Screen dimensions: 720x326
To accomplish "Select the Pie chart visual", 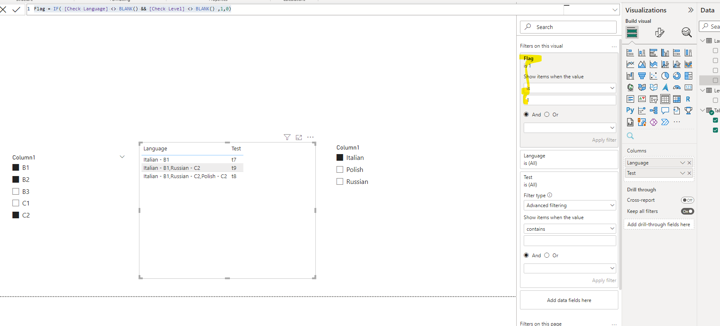I will pyautogui.click(x=665, y=76).
